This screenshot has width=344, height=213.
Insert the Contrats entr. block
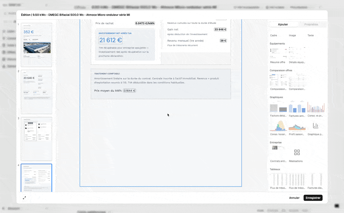coord(278,153)
